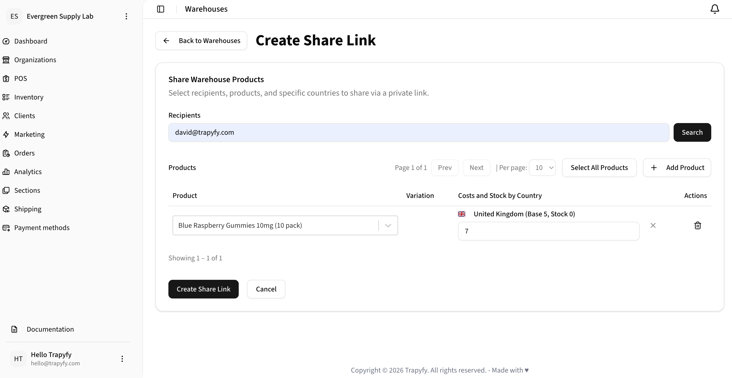Click the Payment methods card icon
Viewport: 732px width, 378px height.
coord(6,228)
